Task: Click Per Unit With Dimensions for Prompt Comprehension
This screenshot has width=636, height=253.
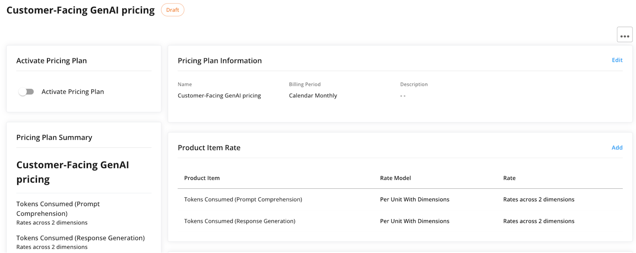Action: (x=415, y=199)
